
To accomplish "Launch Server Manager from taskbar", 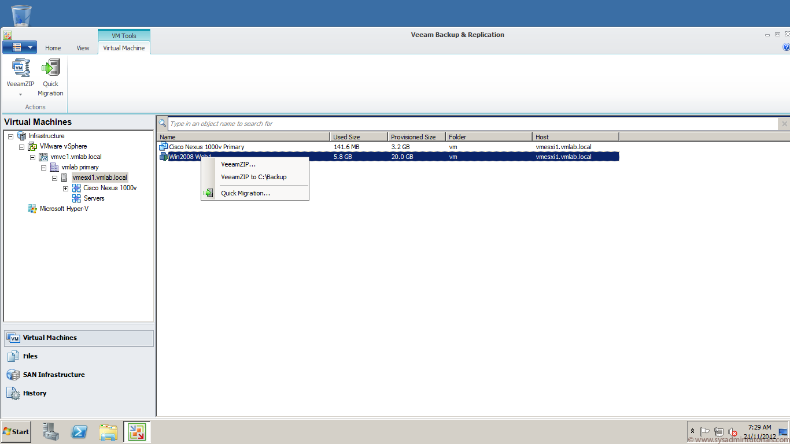I will (x=50, y=431).
